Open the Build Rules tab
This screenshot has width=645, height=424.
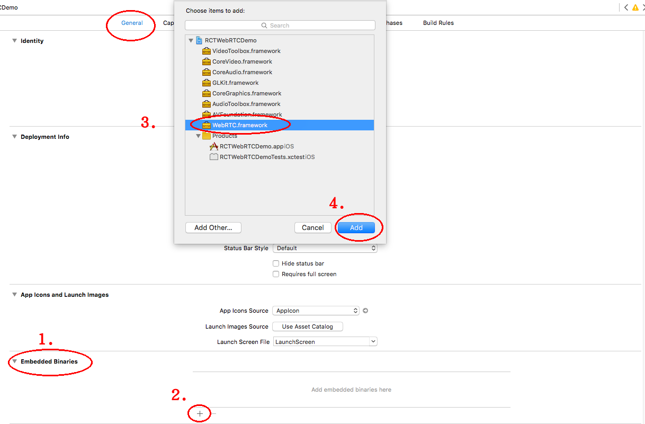coord(438,23)
